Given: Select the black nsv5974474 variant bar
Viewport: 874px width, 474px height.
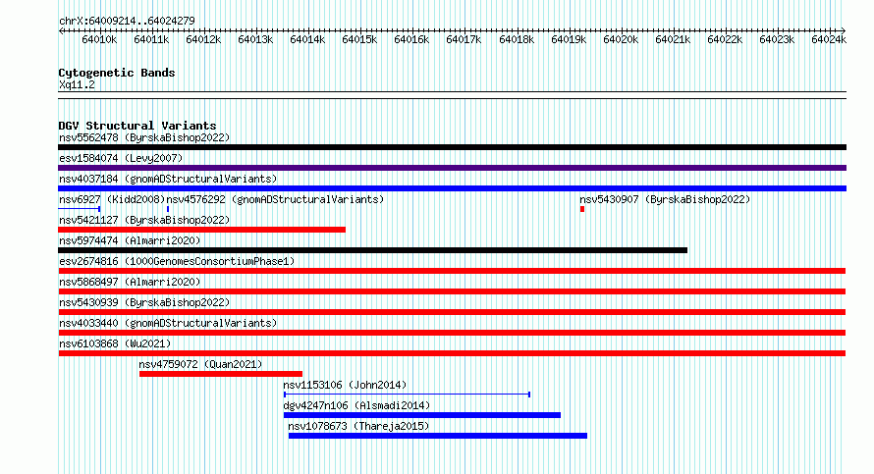Looking at the screenshot, I should click(x=372, y=250).
